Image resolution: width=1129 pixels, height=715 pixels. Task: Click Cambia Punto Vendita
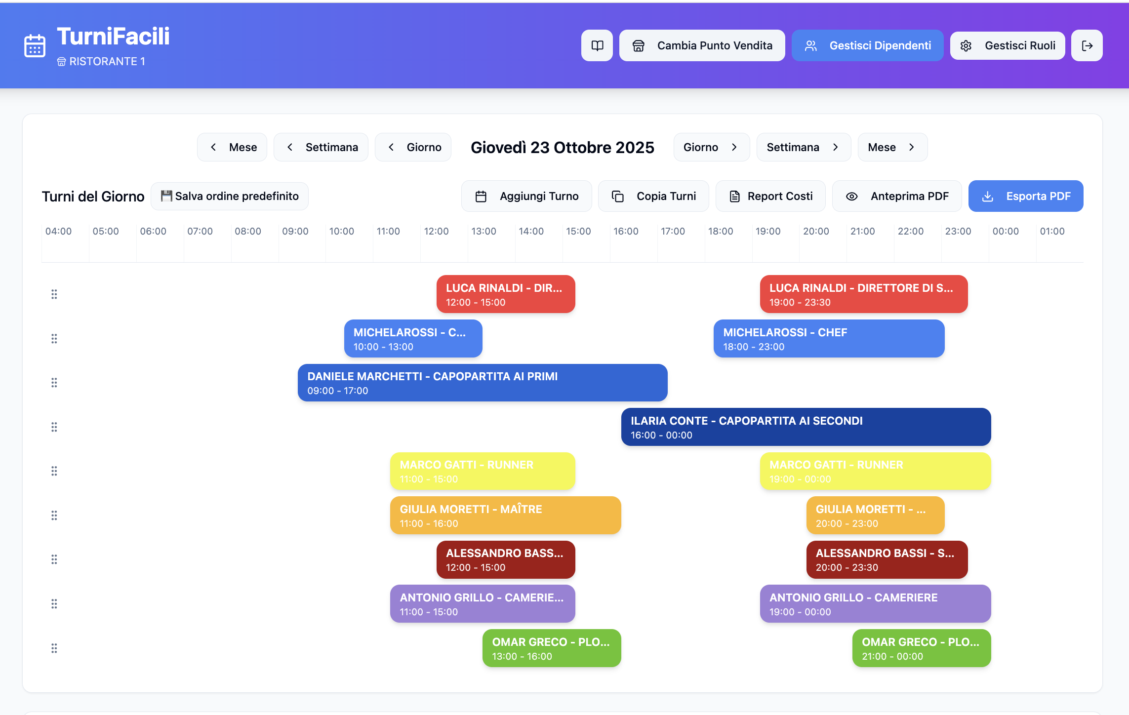click(702, 45)
